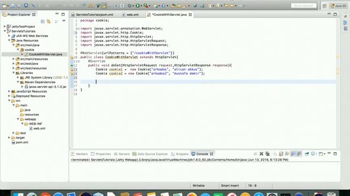350x196 pixels.
Task: Toggle show console on standard error
Action: pos(299,154)
